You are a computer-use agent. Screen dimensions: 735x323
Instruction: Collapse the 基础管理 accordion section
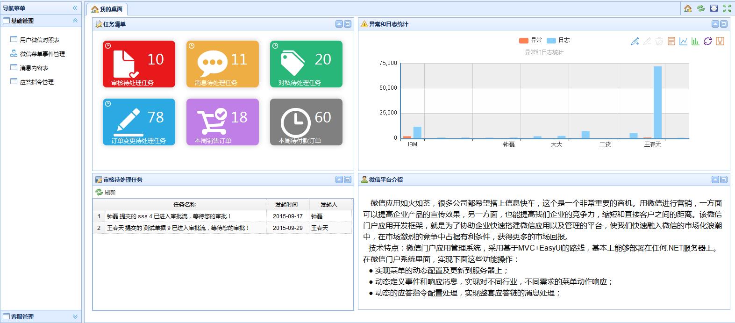pos(75,21)
